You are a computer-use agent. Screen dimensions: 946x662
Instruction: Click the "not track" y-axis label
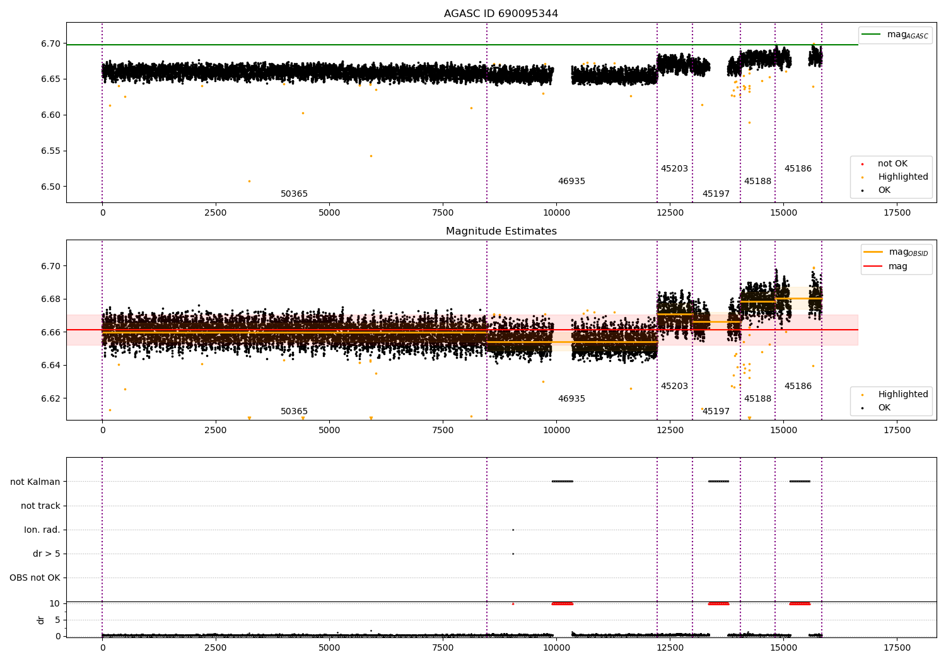coord(40,506)
